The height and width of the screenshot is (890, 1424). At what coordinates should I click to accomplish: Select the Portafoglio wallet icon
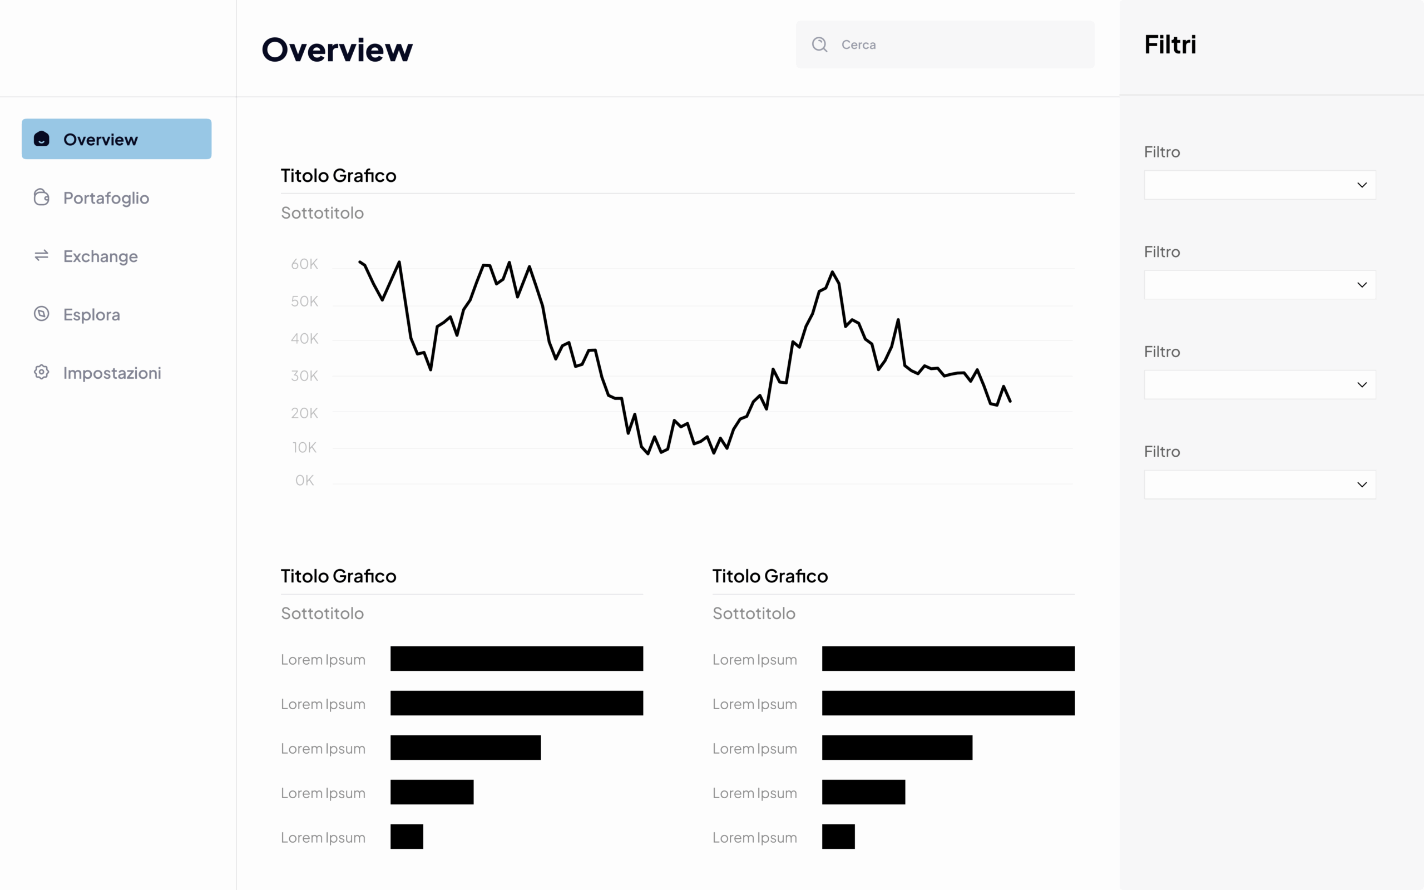point(41,197)
